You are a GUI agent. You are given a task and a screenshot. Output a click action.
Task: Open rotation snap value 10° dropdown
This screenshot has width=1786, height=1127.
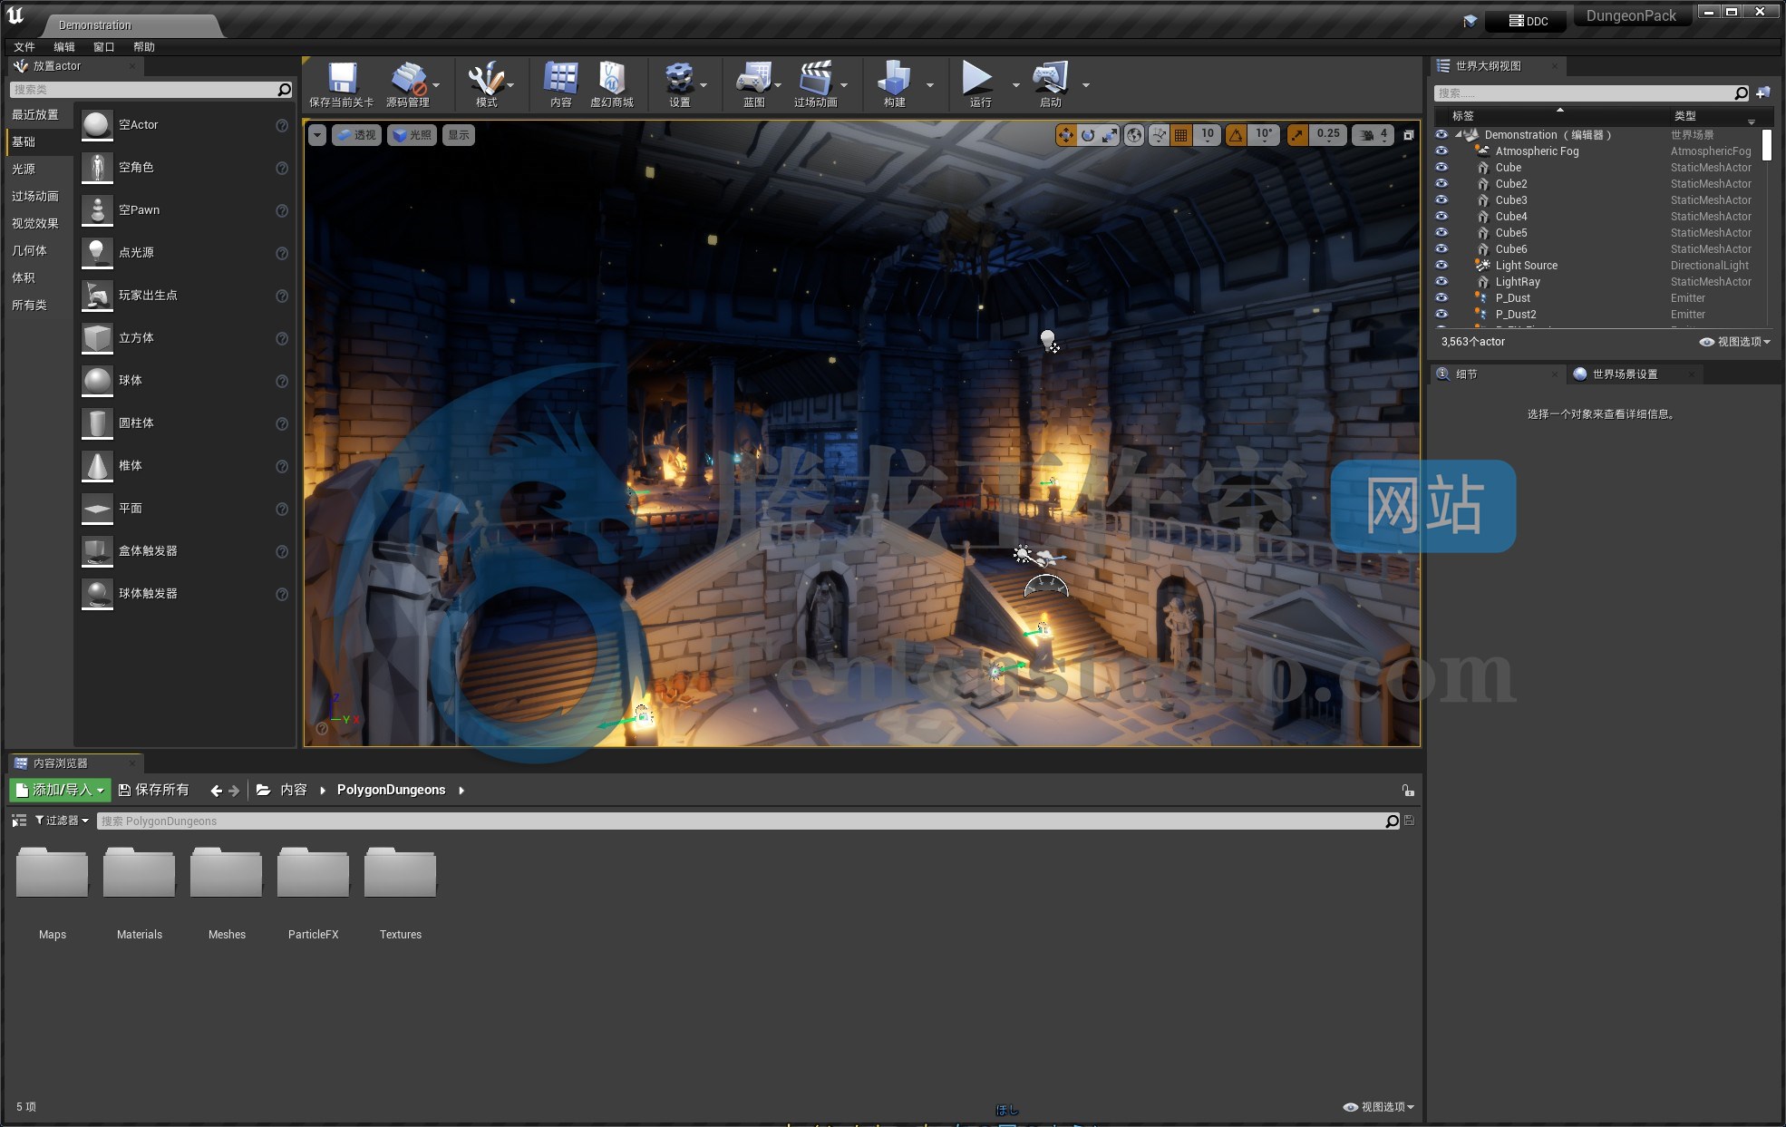1264,135
